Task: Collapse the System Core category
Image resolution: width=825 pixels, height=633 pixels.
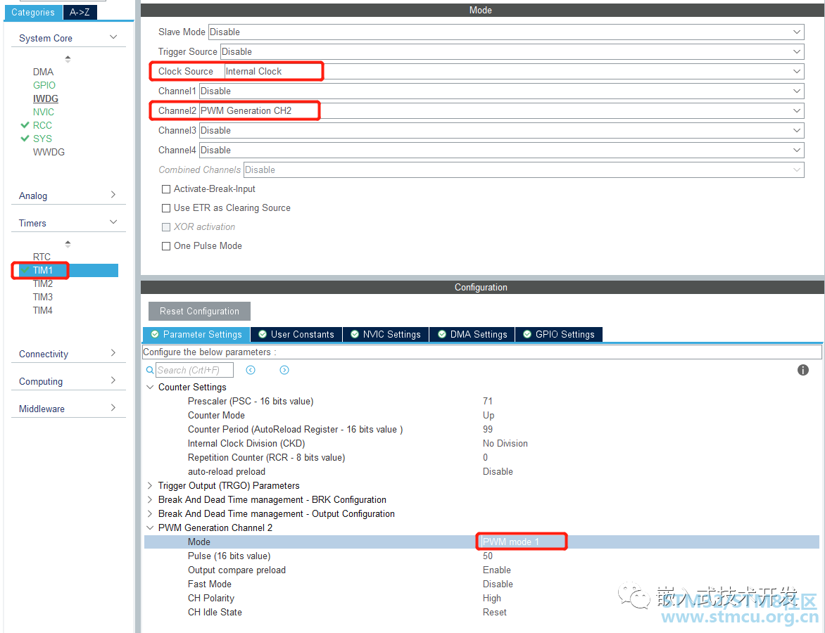Action: (x=113, y=37)
